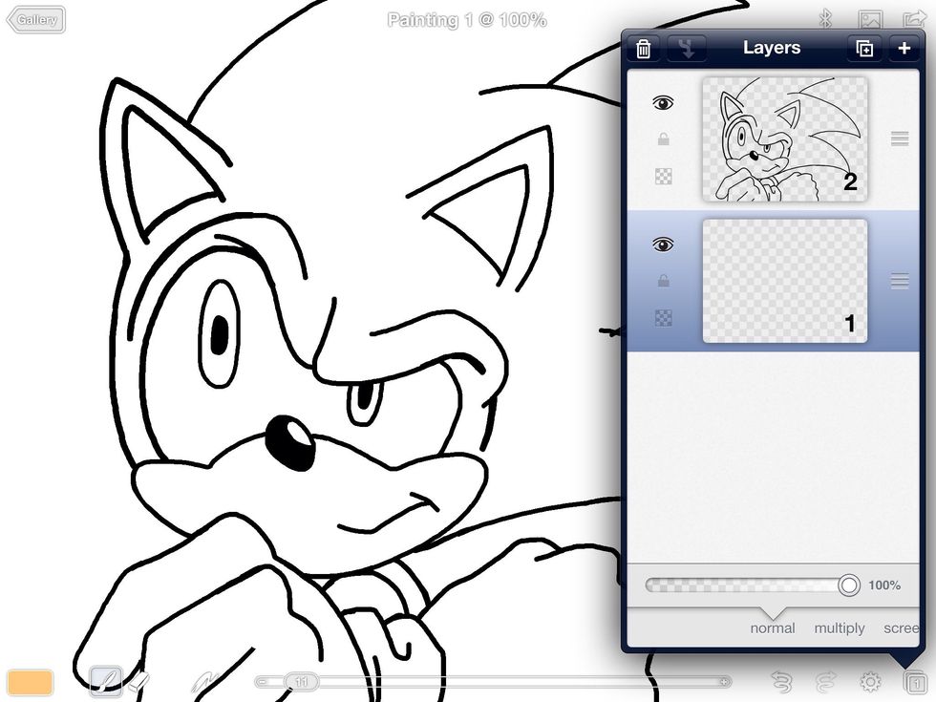Switch blend mode to multiply
The image size is (936, 702).
(840, 628)
